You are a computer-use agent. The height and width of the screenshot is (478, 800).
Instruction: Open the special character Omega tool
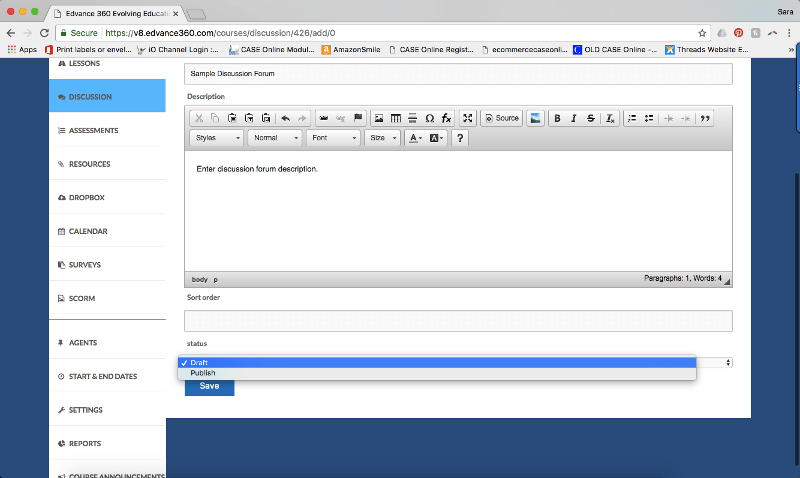coord(429,118)
